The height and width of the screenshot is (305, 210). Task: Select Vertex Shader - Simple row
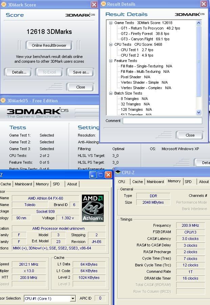pyautogui.click(x=144, y=83)
